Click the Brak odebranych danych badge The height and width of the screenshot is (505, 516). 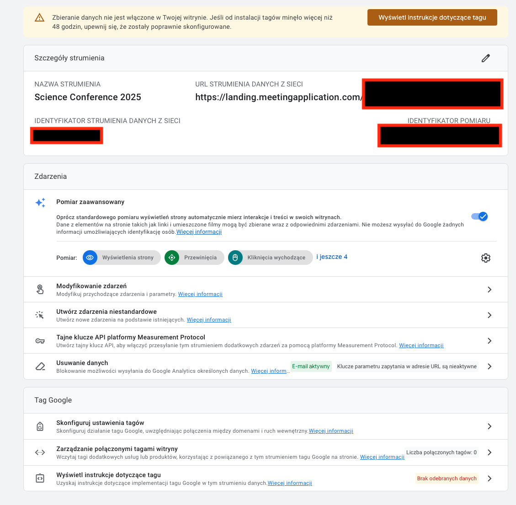coord(447,478)
